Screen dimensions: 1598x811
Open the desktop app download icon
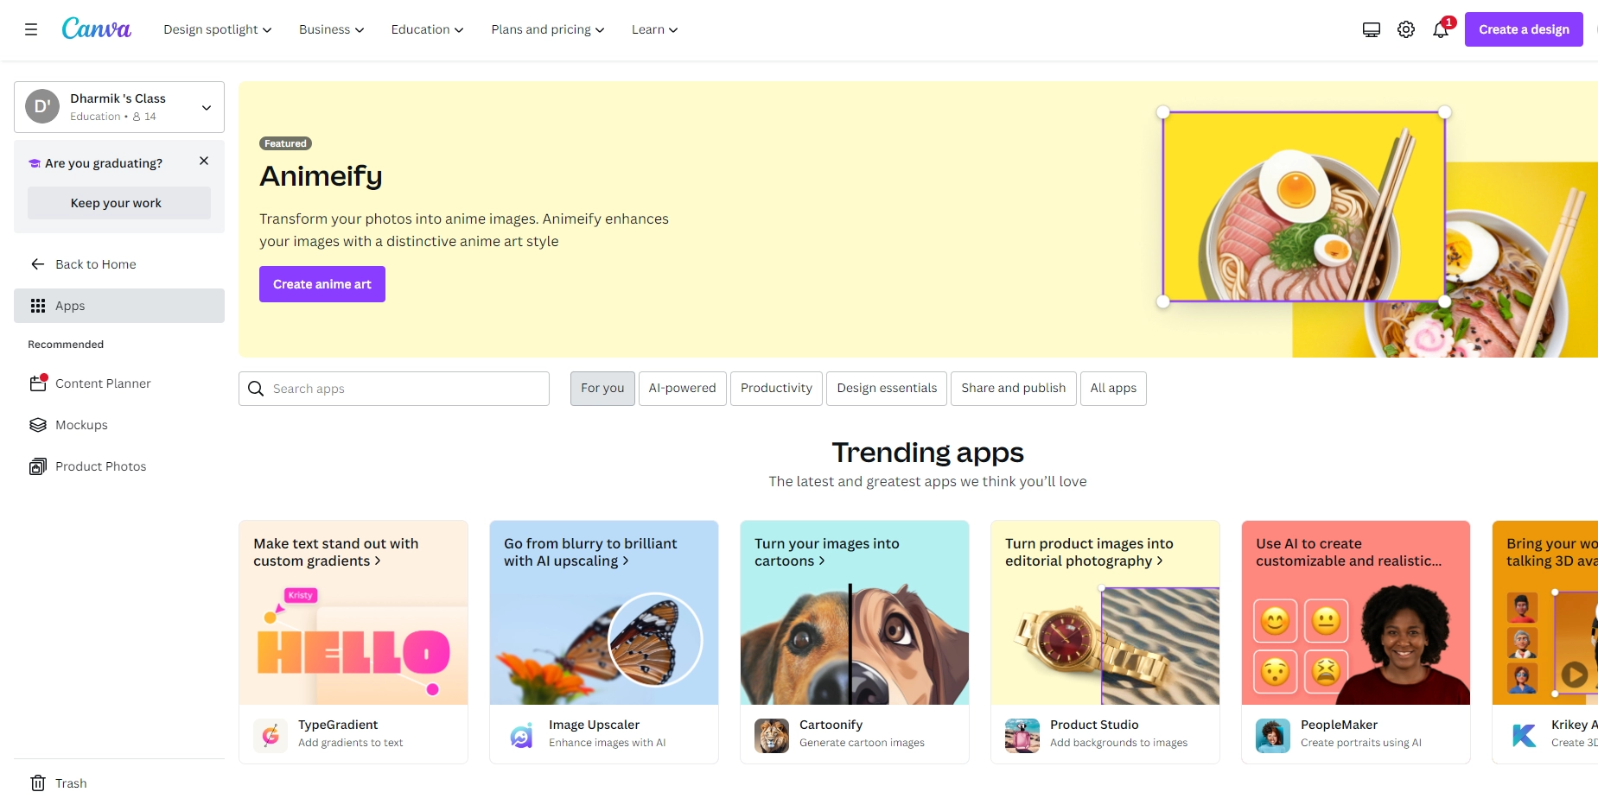[1371, 29]
